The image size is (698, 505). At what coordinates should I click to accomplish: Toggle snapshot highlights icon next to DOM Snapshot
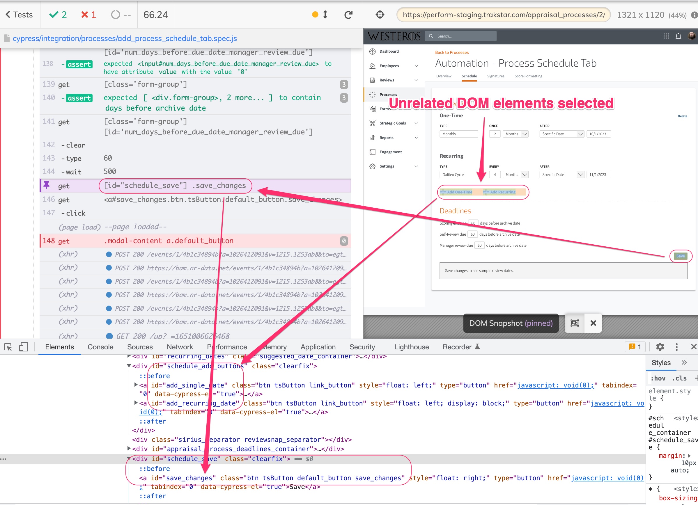coord(574,323)
